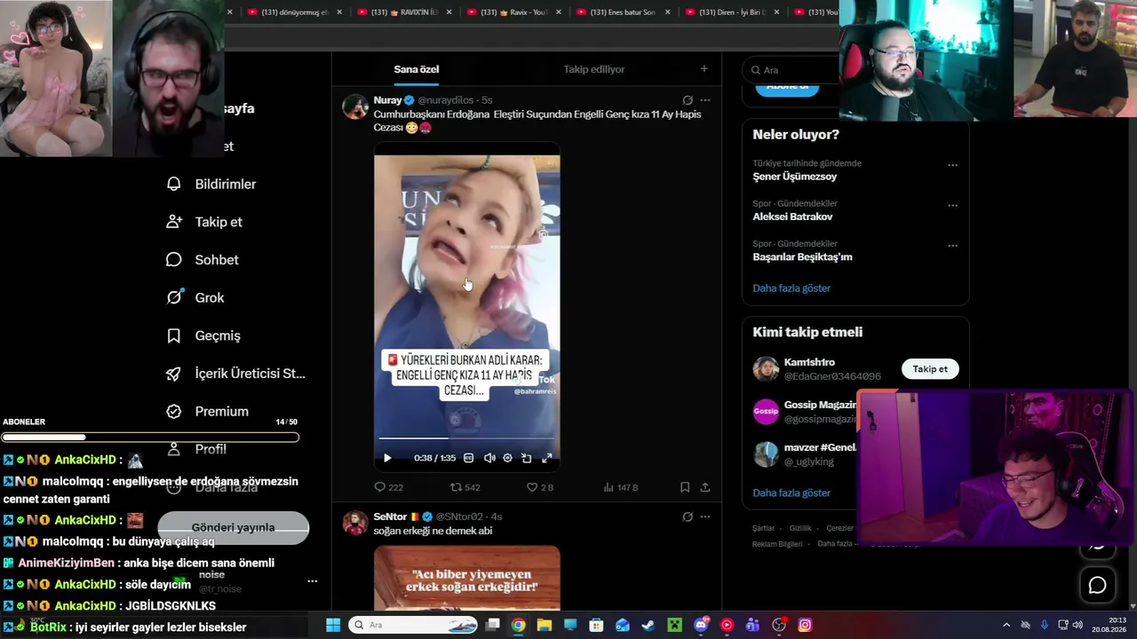Open Premium verified badge icon
The image size is (1137, 639).
tap(174, 411)
